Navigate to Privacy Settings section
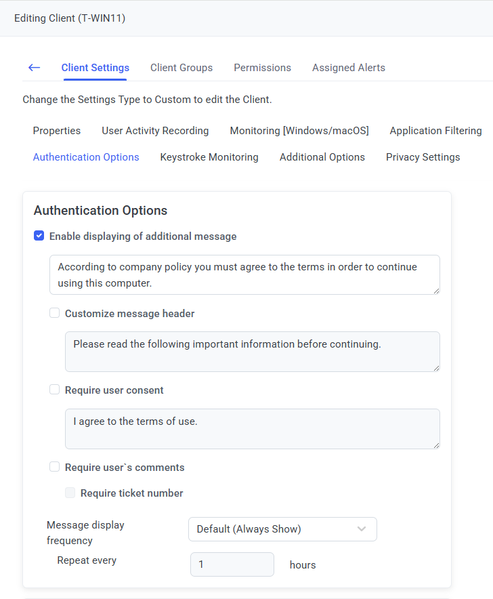 [423, 157]
